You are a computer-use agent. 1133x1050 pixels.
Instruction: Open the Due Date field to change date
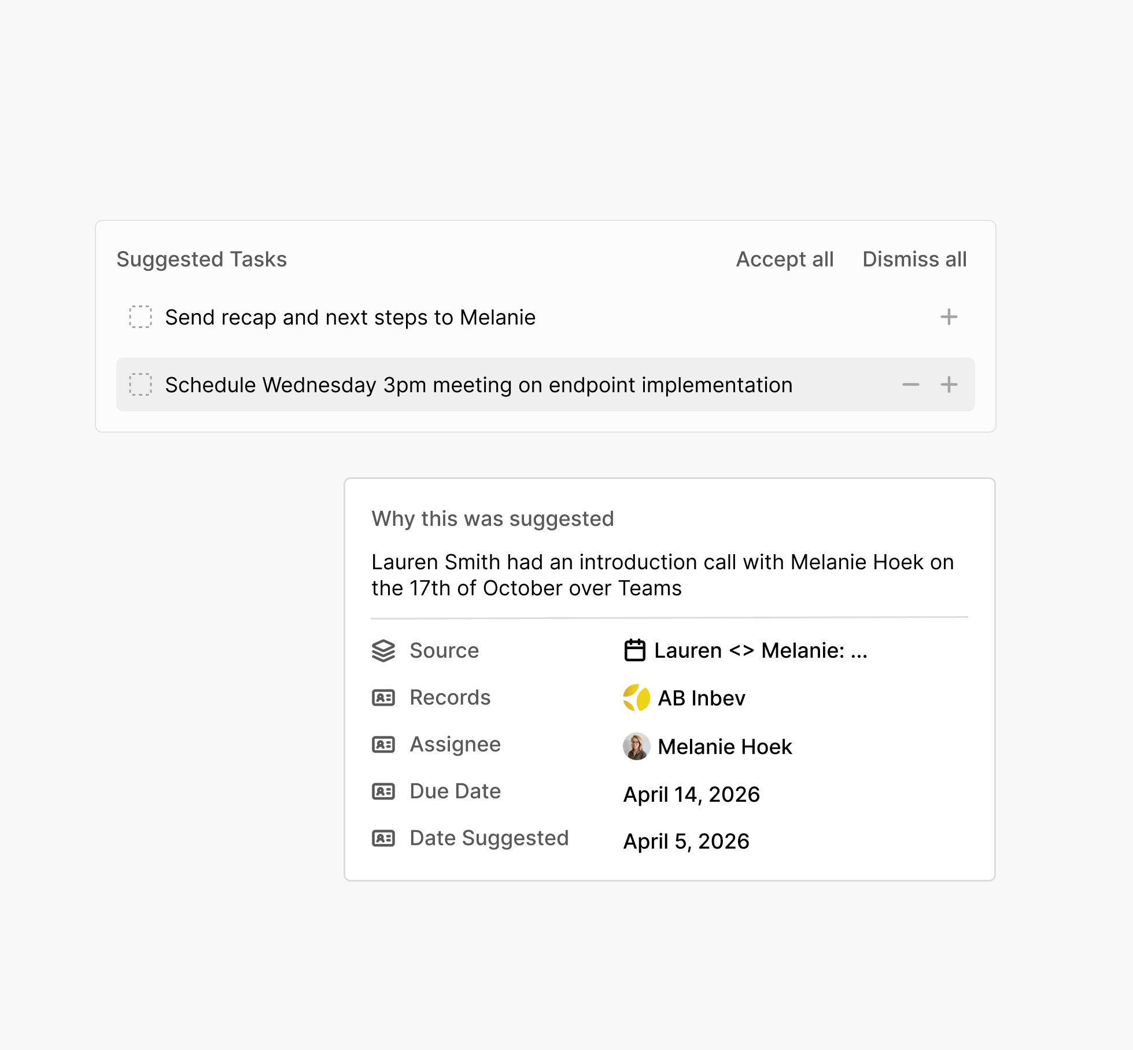[692, 794]
